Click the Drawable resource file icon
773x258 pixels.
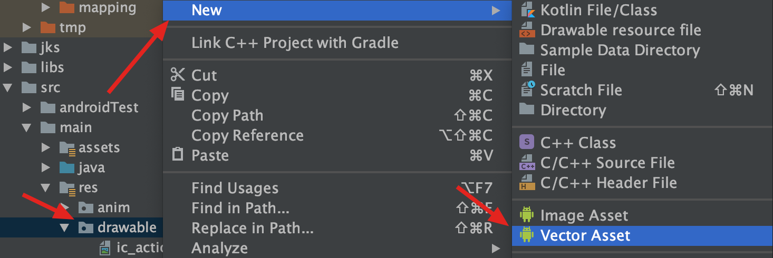tap(527, 30)
